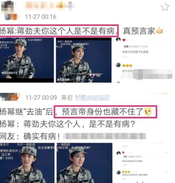
Task: Open first post's left soldier image
Action: [27, 60]
